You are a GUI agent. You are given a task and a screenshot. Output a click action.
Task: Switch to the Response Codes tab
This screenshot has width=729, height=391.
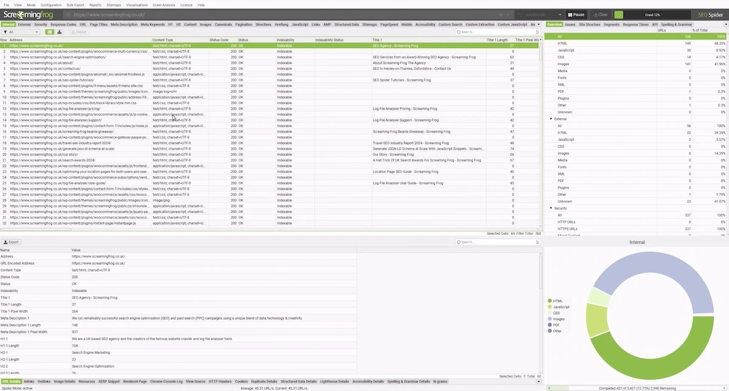(x=63, y=25)
